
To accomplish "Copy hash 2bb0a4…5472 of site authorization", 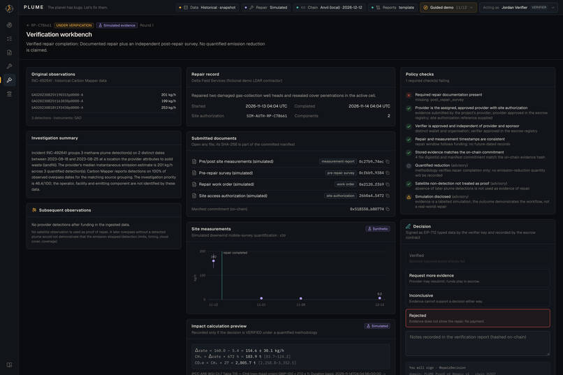I will point(388,196).
